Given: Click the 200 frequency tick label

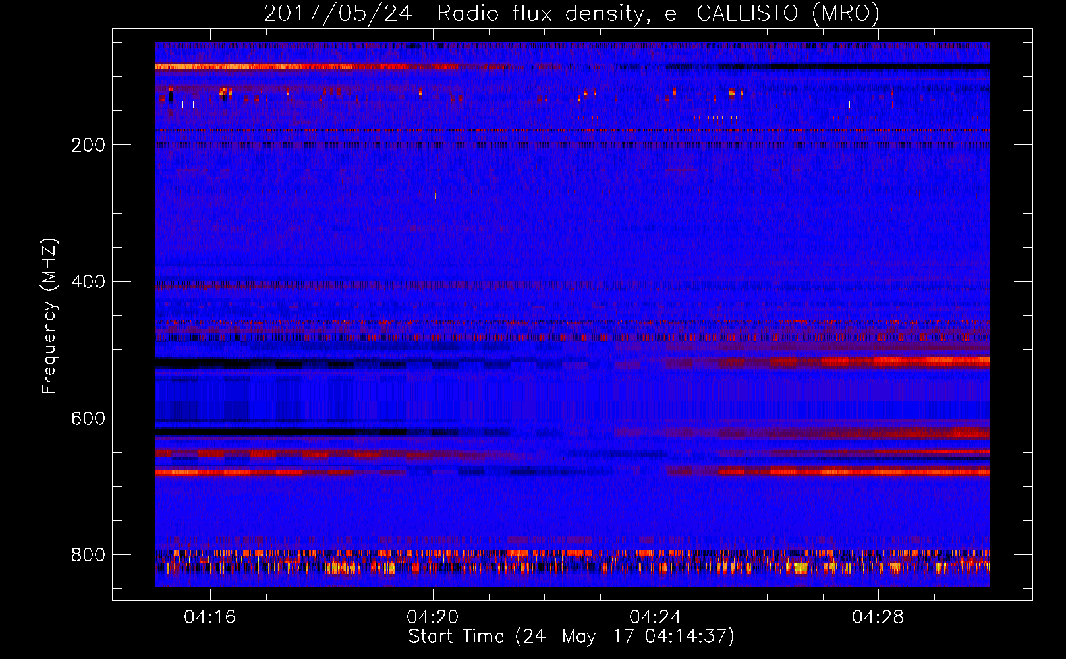Looking at the screenshot, I should (88, 145).
